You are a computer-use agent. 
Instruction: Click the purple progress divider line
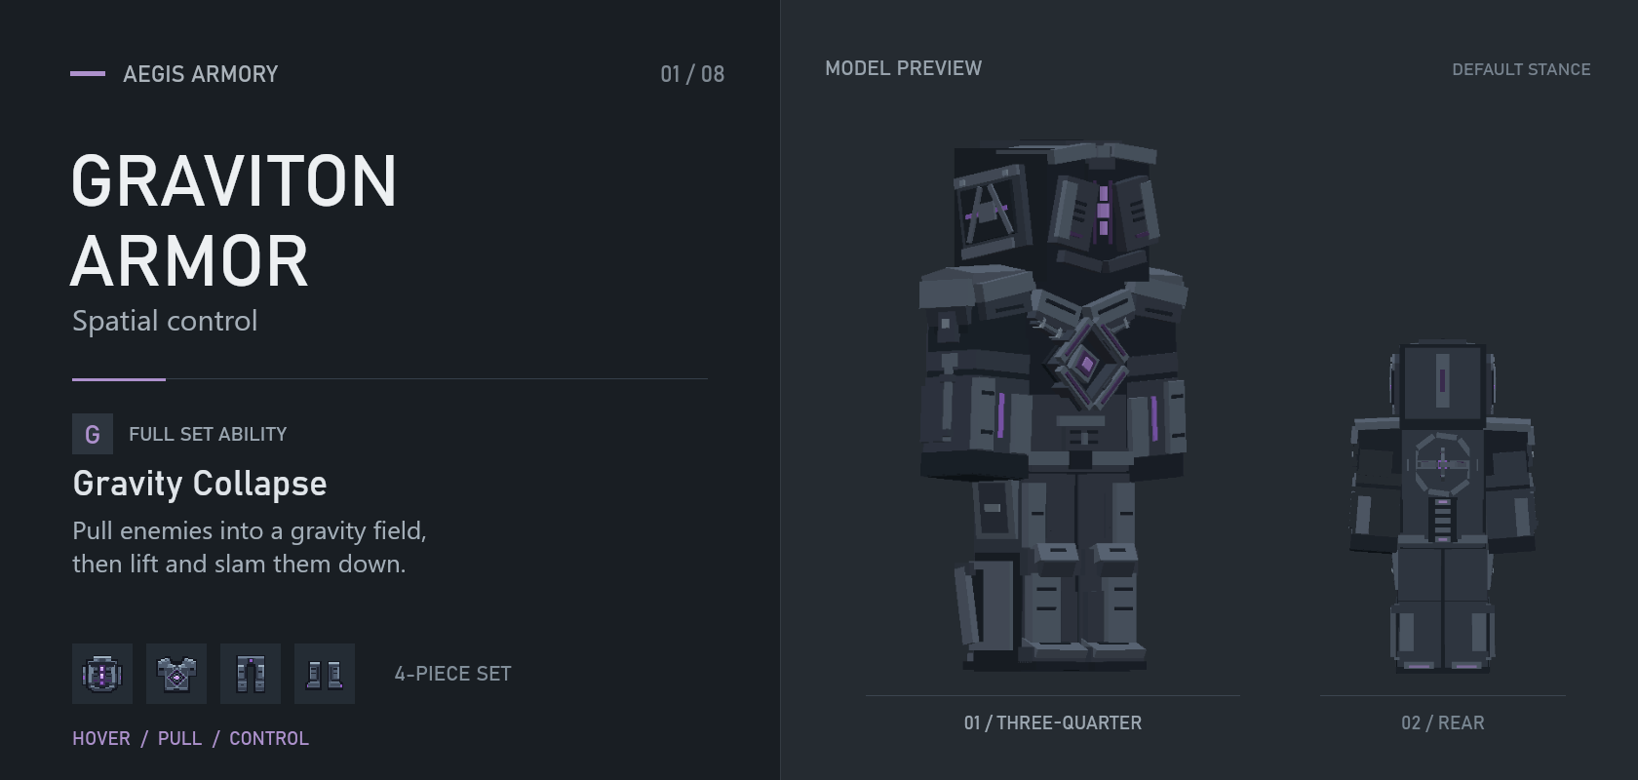pyautogui.click(x=119, y=378)
